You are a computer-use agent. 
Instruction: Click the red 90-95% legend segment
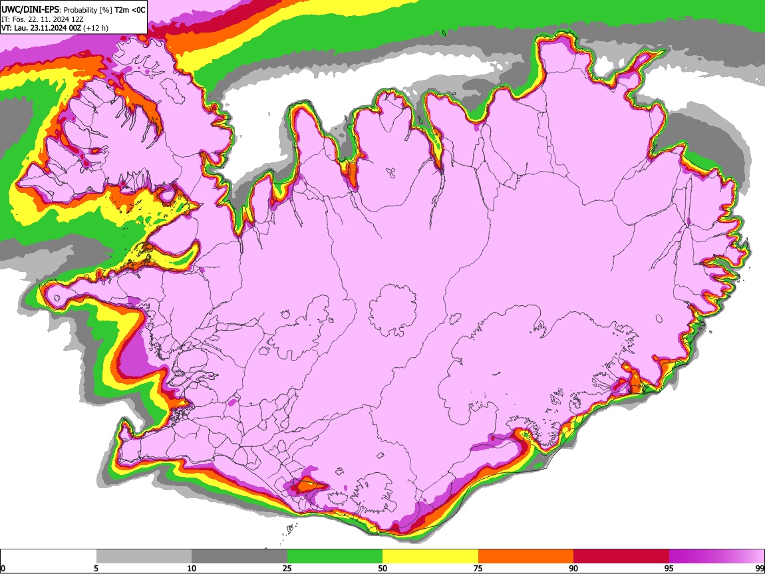click(x=621, y=557)
